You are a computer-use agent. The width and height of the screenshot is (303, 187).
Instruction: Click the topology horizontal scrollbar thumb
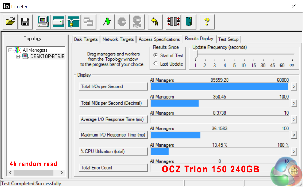pyautogui.click(x=33, y=173)
